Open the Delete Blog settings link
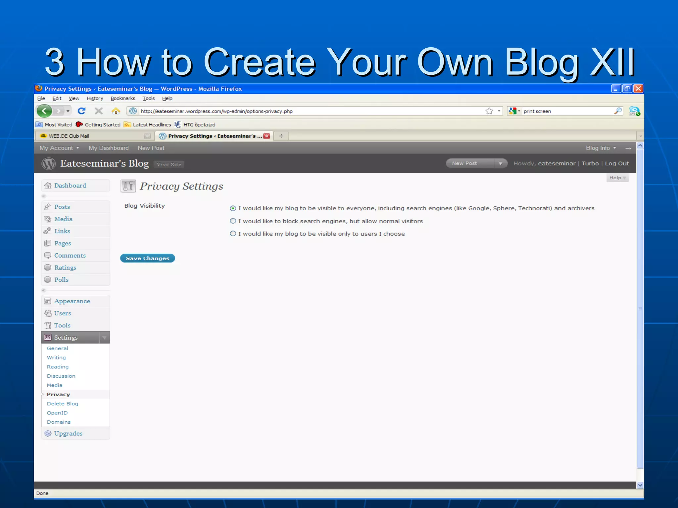This screenshot has height=508, width=678. [x=63, y=403]
